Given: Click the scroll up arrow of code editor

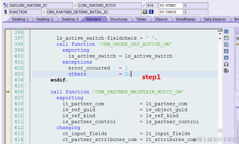Looking at the screenshot, I should 220,34.
